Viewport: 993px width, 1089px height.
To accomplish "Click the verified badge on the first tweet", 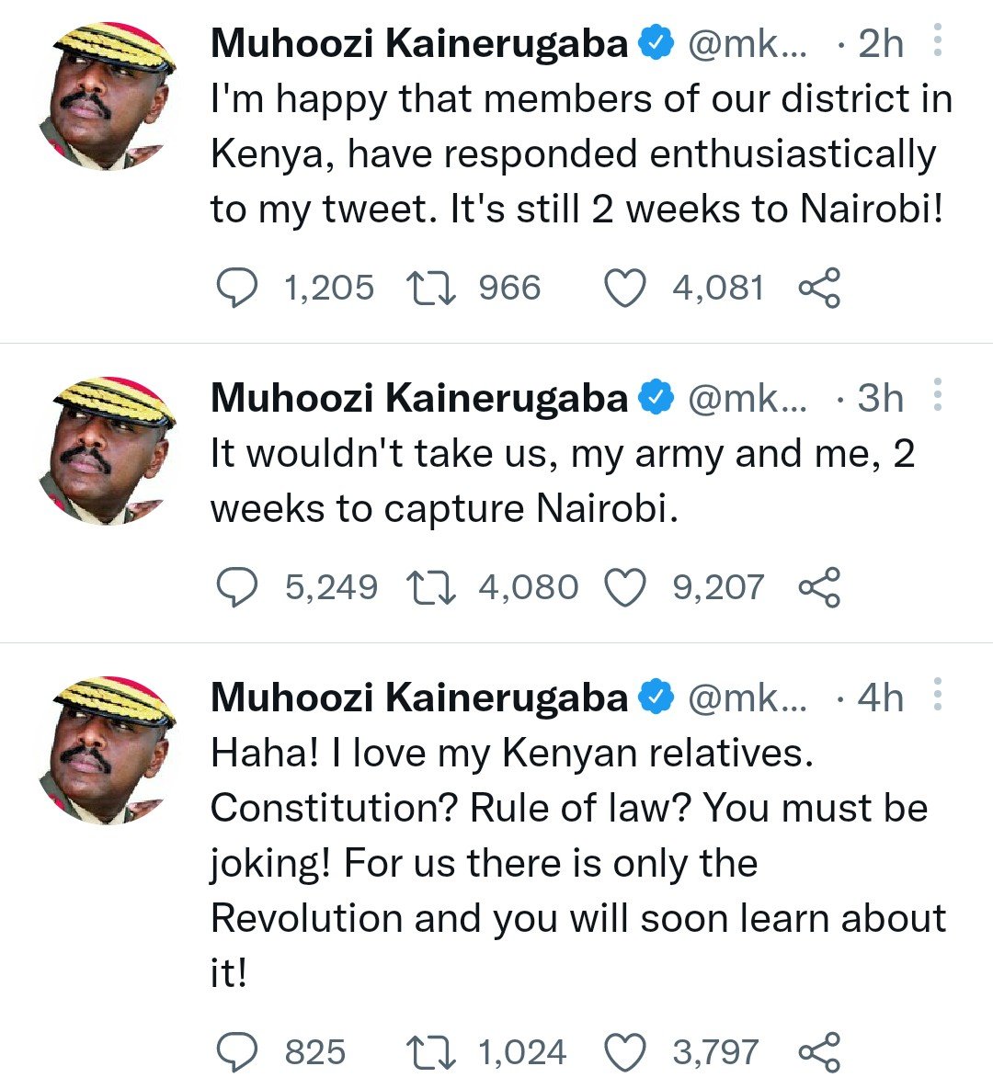I will 656,43.
